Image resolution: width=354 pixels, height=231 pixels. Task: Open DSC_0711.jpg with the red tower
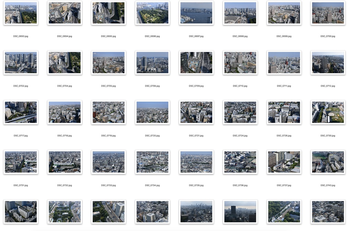point(284,62)
